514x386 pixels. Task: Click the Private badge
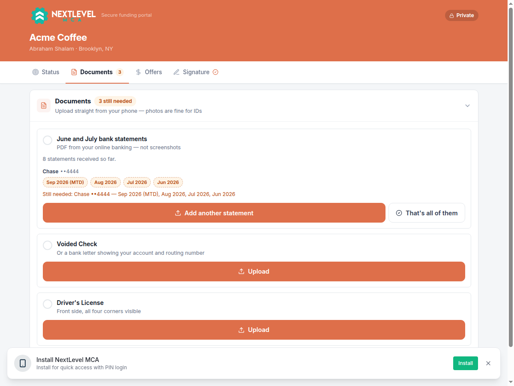tap(462, 15)
